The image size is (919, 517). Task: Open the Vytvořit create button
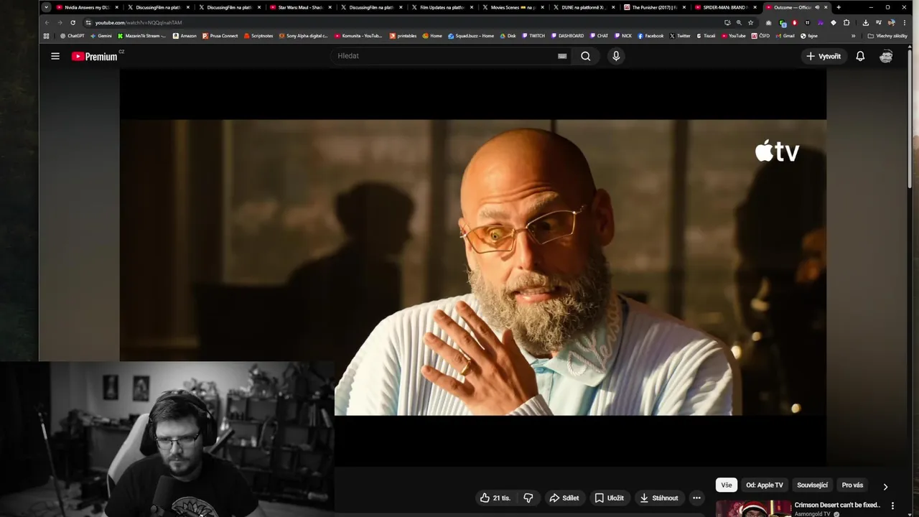[x=824, y=56]
